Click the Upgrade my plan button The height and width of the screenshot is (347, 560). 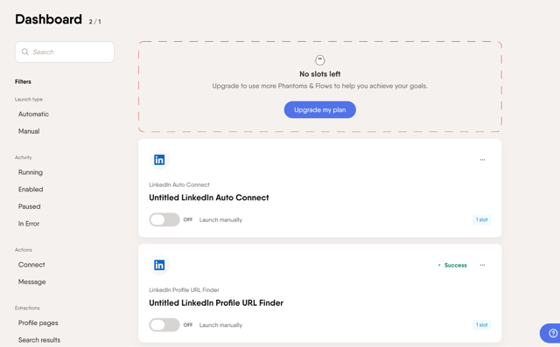pyautogui.click(x=320, y=110)
